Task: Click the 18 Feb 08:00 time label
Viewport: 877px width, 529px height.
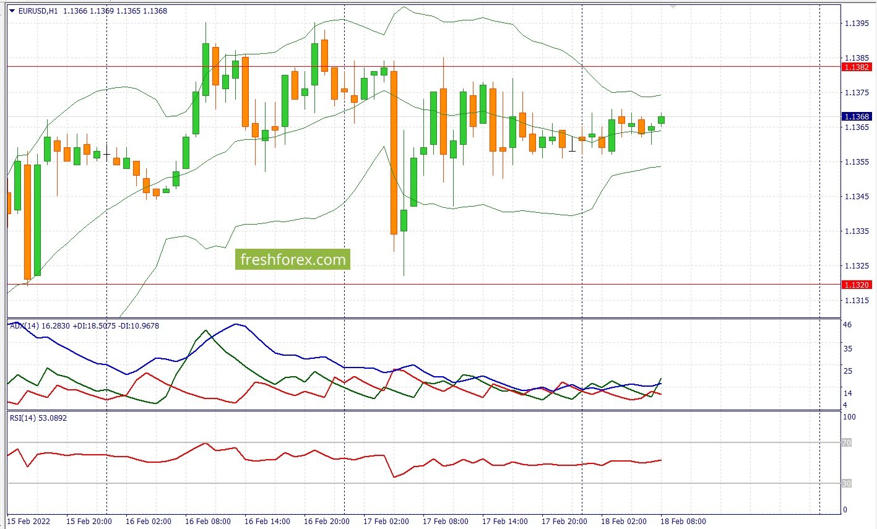Action: tap(683, 521)
